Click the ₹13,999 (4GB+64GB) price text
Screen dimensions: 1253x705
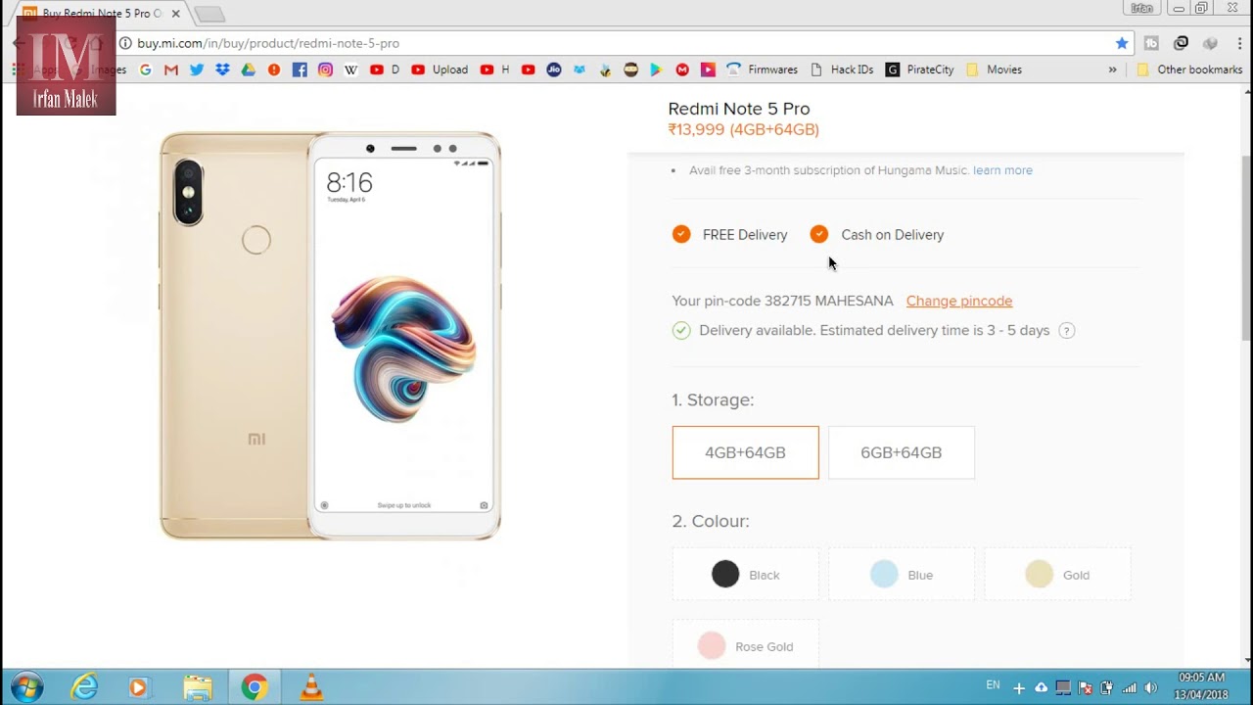point(744,129)
